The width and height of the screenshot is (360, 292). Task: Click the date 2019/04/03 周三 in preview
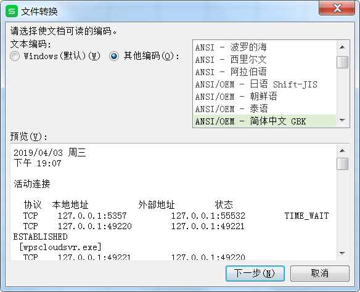pos(50,153)
